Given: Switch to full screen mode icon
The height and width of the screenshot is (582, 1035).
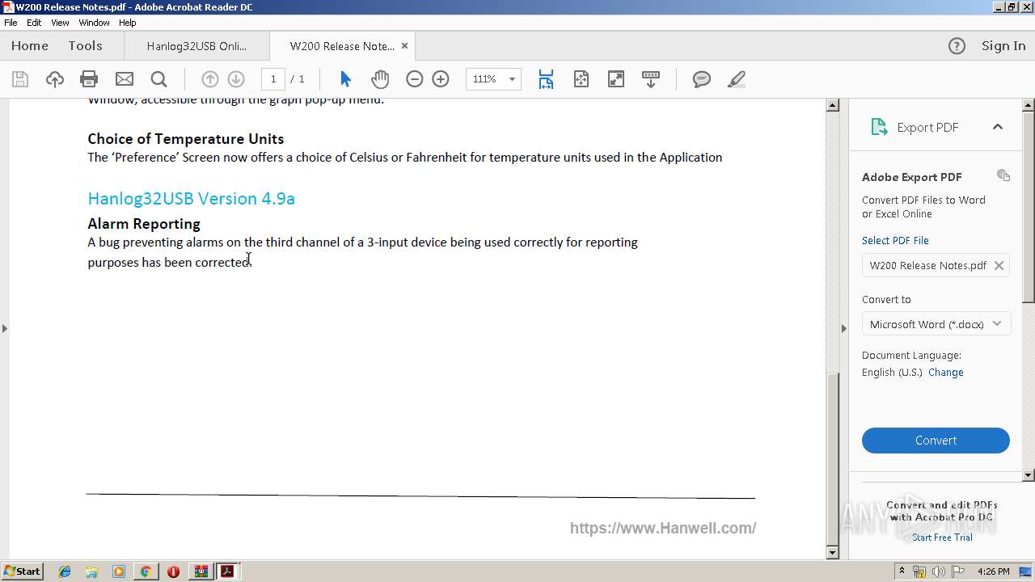Looking at the screenshot, I should (x=616, y=79).
